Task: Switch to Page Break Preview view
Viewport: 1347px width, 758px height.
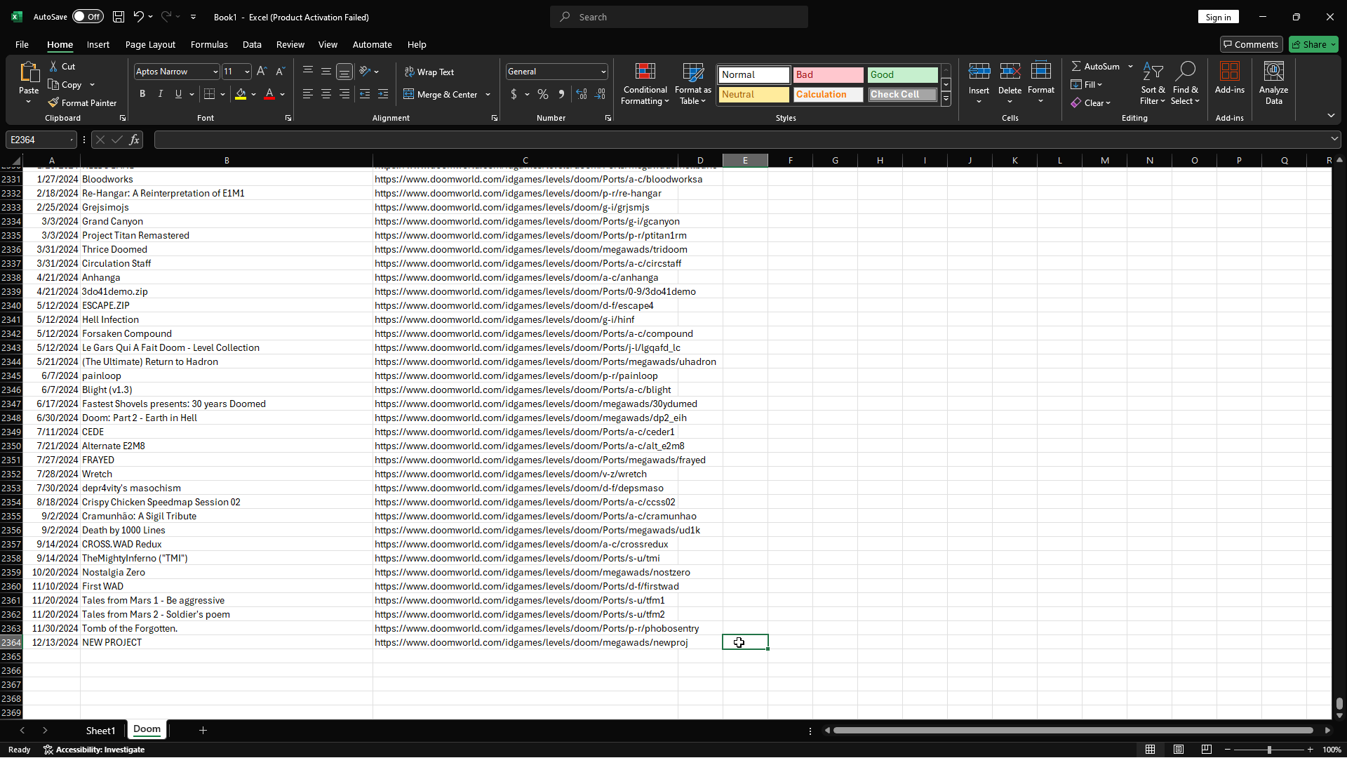Action: (1207, 750)
